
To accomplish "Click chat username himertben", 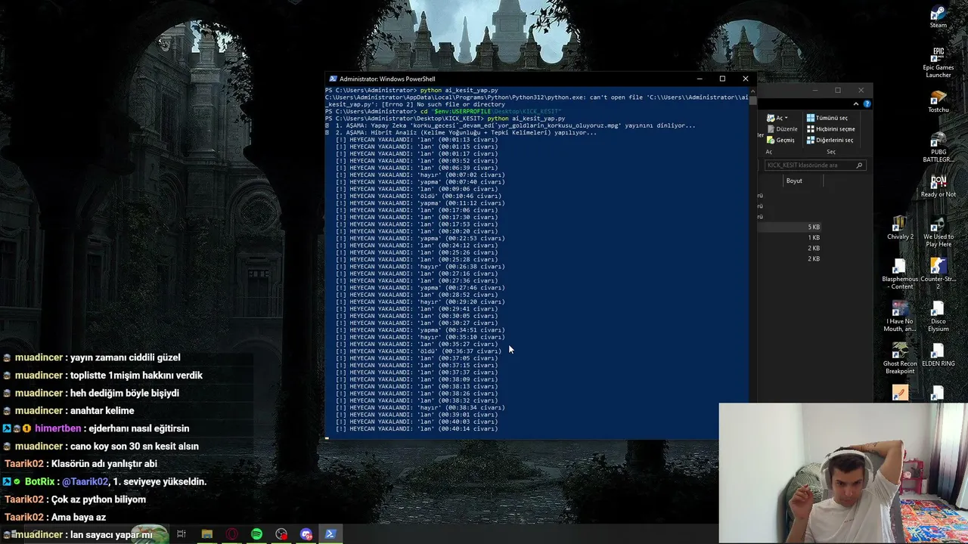I will pos(58,428).
